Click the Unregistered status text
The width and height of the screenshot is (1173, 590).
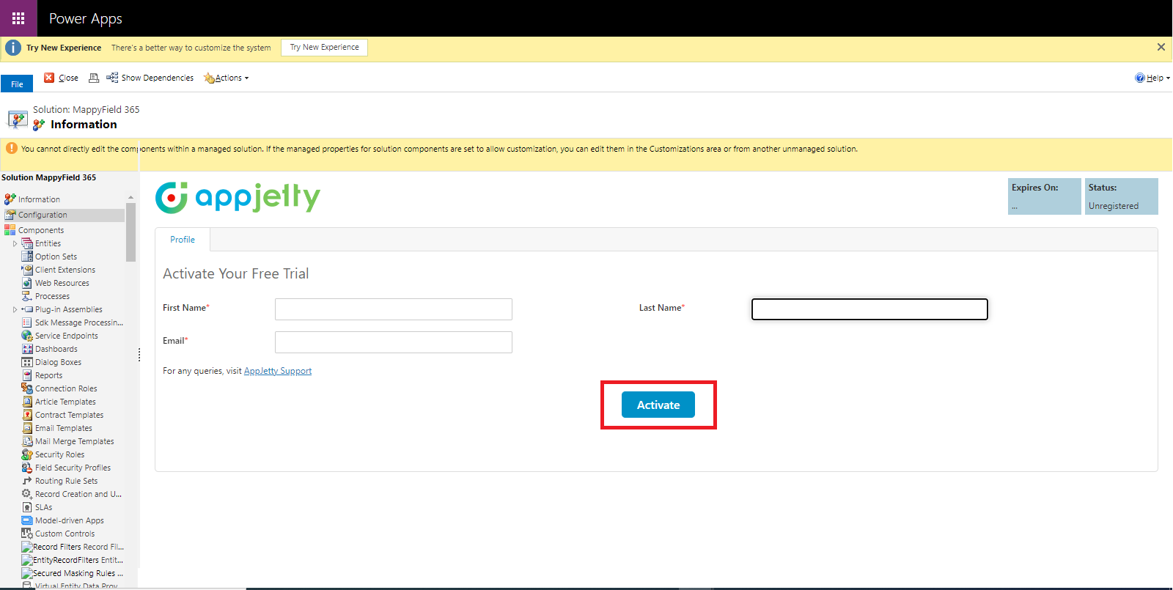coord(1114,206)
